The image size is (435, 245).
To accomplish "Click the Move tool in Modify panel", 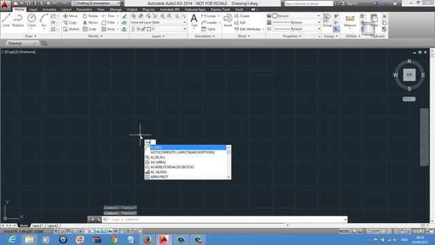I will pyautogui.click(x=71, y=16).
